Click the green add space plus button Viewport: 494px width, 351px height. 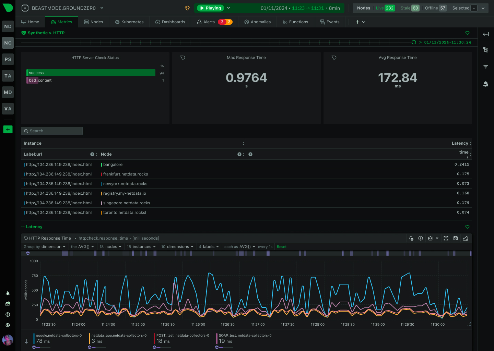[x=8, y=129]
